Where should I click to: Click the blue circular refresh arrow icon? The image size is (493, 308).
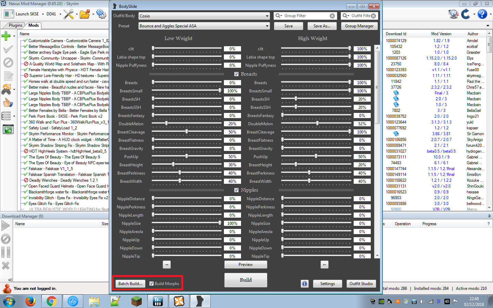pyautogui.click(x=466, y=14)
